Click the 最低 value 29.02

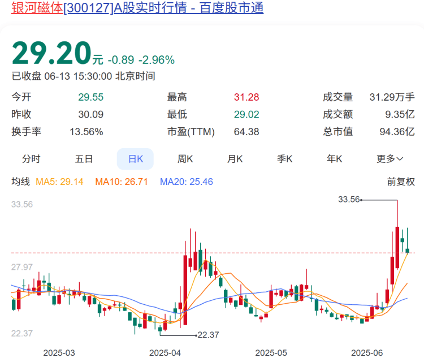246,114
